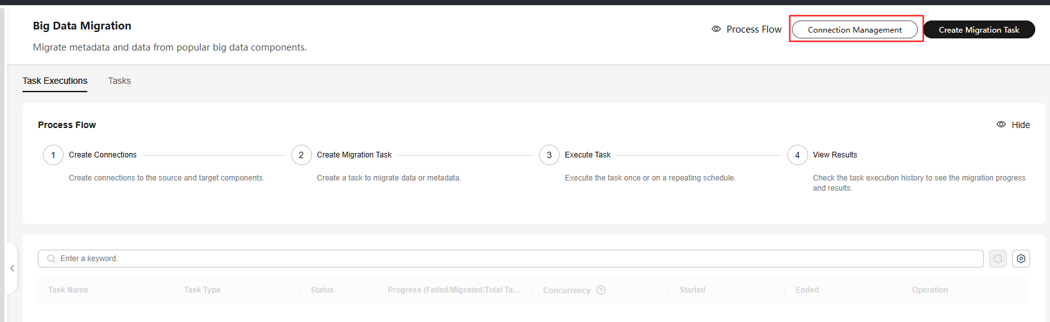The height and width of the screenshot is (322, 1050).
Task: Click the eye icon beside Hide
Action: [1001, 125]
